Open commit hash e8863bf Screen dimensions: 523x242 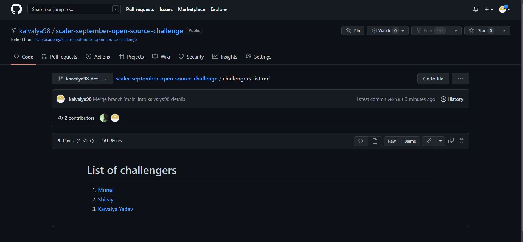click(x=395, y=99)
